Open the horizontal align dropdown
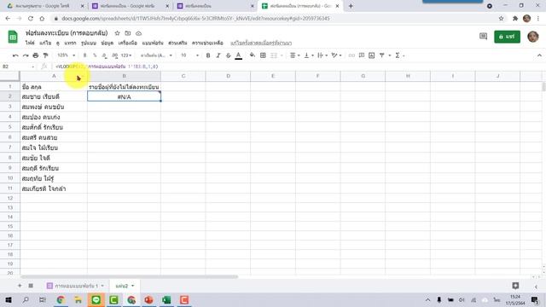Image resolution: width=546 pixels, height=307 pixels. coord(295,55)
